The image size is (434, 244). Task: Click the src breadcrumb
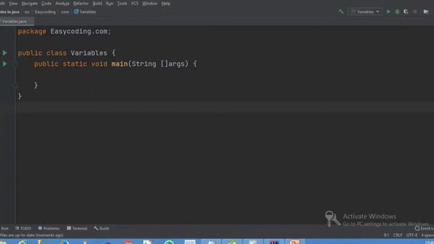point(27,12)
